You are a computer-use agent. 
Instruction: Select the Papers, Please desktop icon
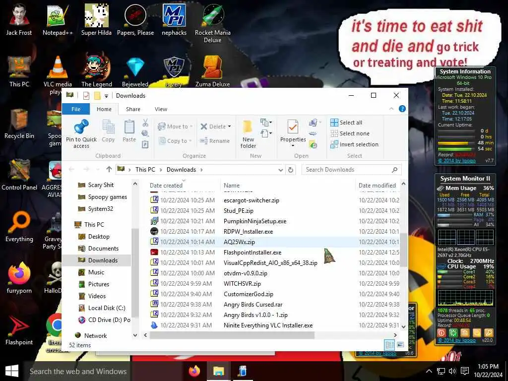click(x=135, y=20)
